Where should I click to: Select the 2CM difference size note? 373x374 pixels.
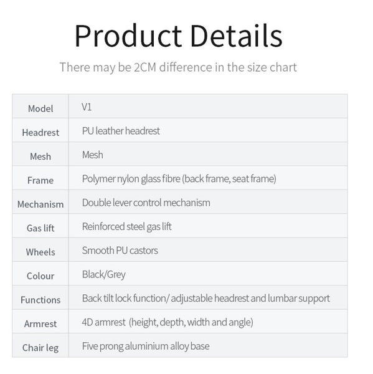coord(178,67)
